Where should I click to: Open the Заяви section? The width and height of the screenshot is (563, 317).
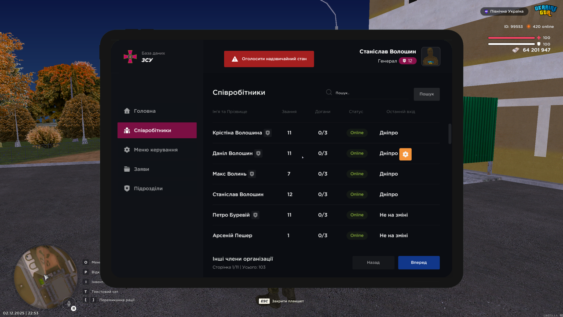point(157,169)
